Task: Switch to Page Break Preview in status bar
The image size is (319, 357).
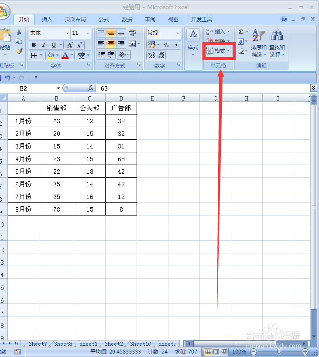Action: pos(225,352)
